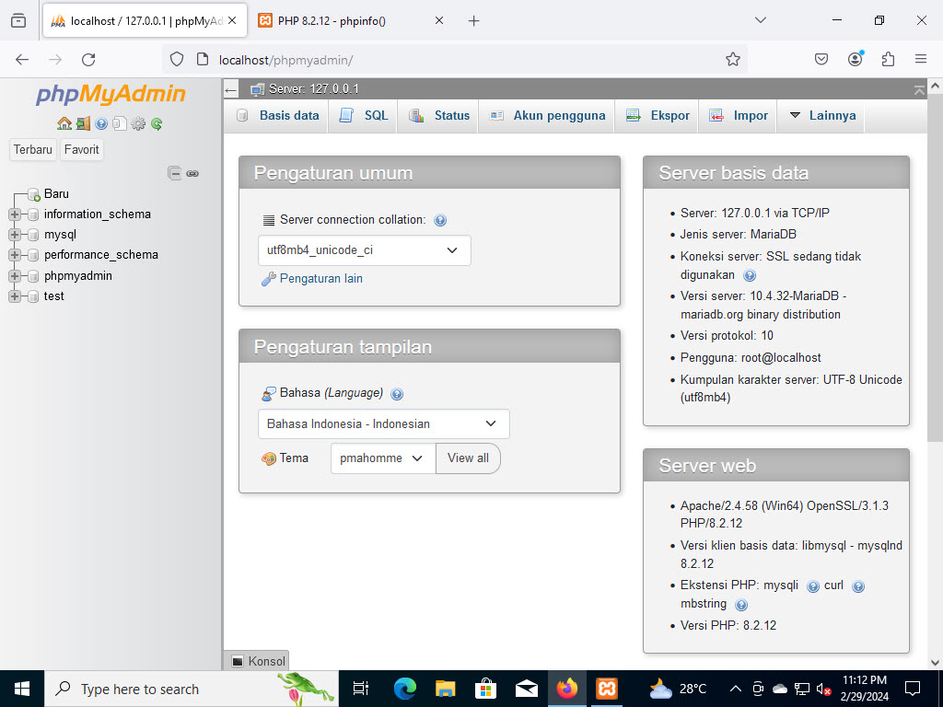Log out using the exit door icon

point(83,123)
